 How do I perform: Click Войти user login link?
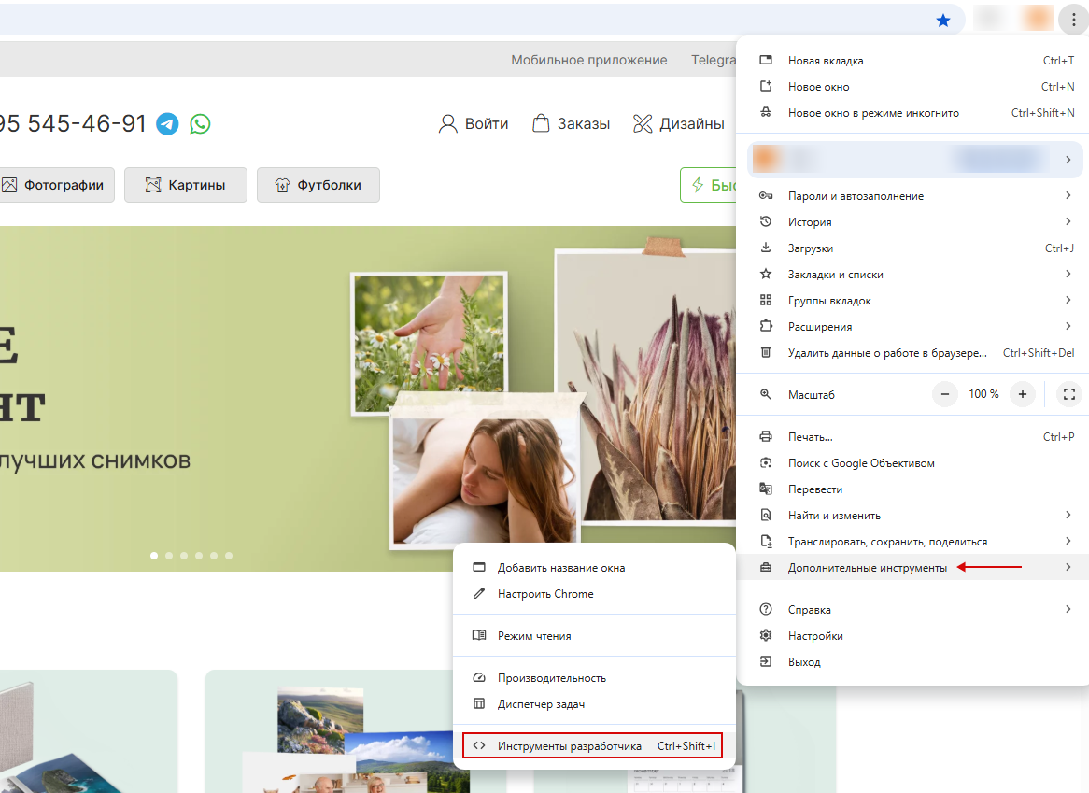point(474,123)
